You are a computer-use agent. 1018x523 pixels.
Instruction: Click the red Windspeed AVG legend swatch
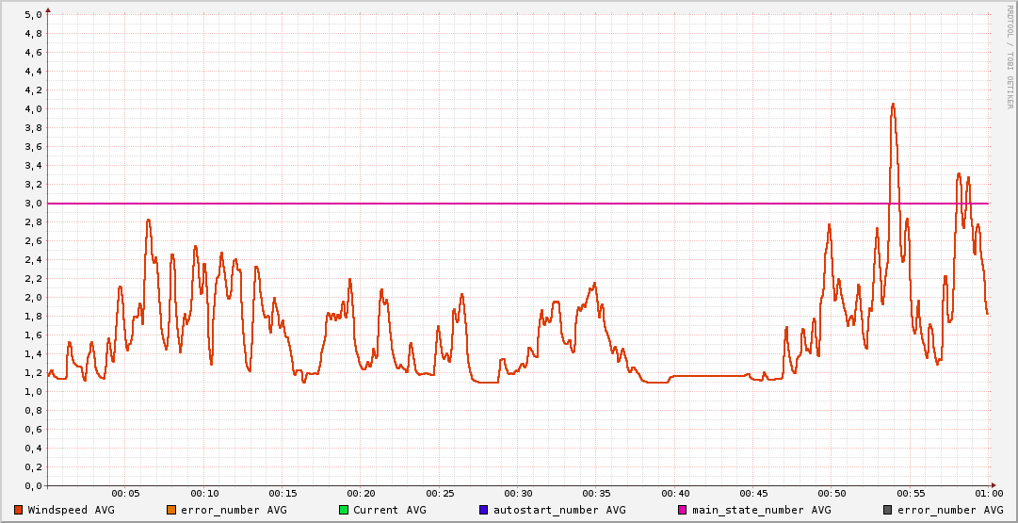click(18, 510)
